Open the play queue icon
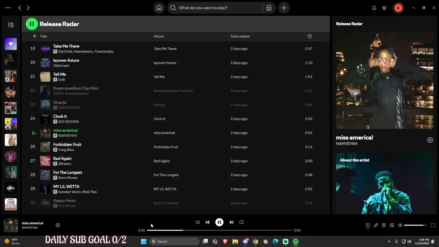This screenshot has height=247, width=439. [384, 225]
